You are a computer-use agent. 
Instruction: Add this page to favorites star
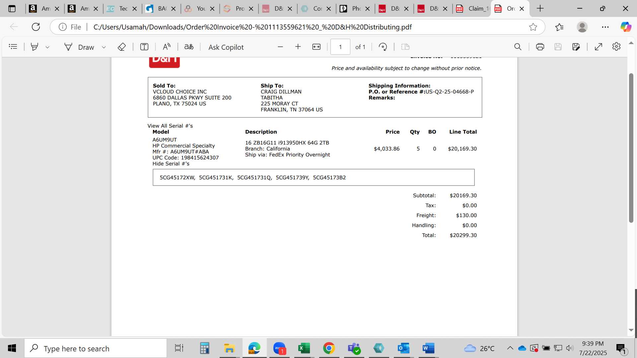pyautogui.click(x=533, y=27)
